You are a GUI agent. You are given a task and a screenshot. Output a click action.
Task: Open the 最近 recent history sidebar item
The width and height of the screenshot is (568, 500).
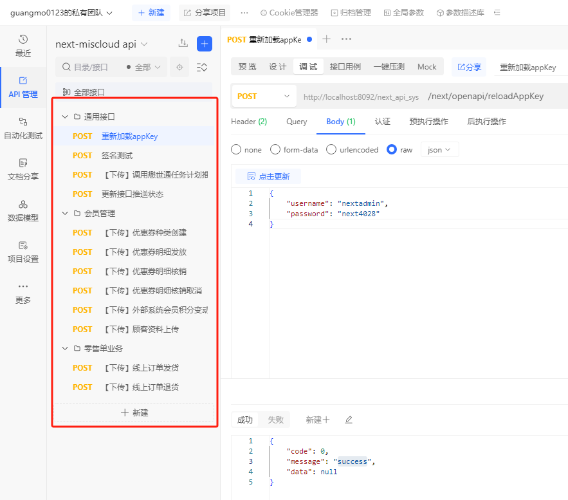click(23, 46)
